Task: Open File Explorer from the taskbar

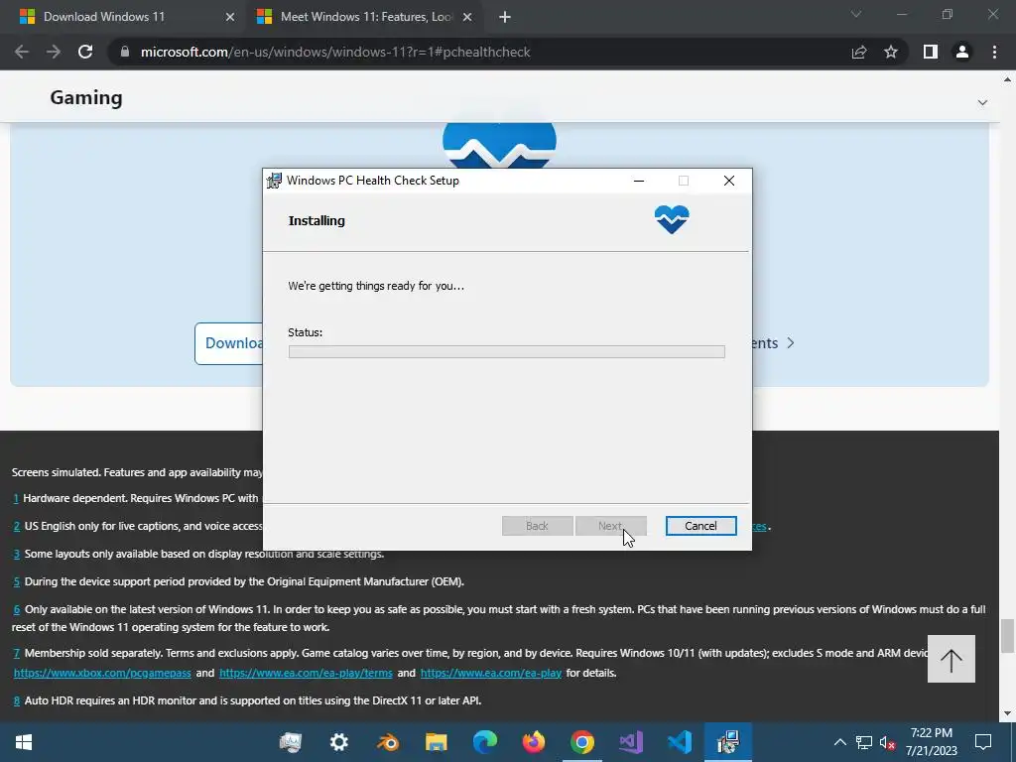Action: pos(437,742)
